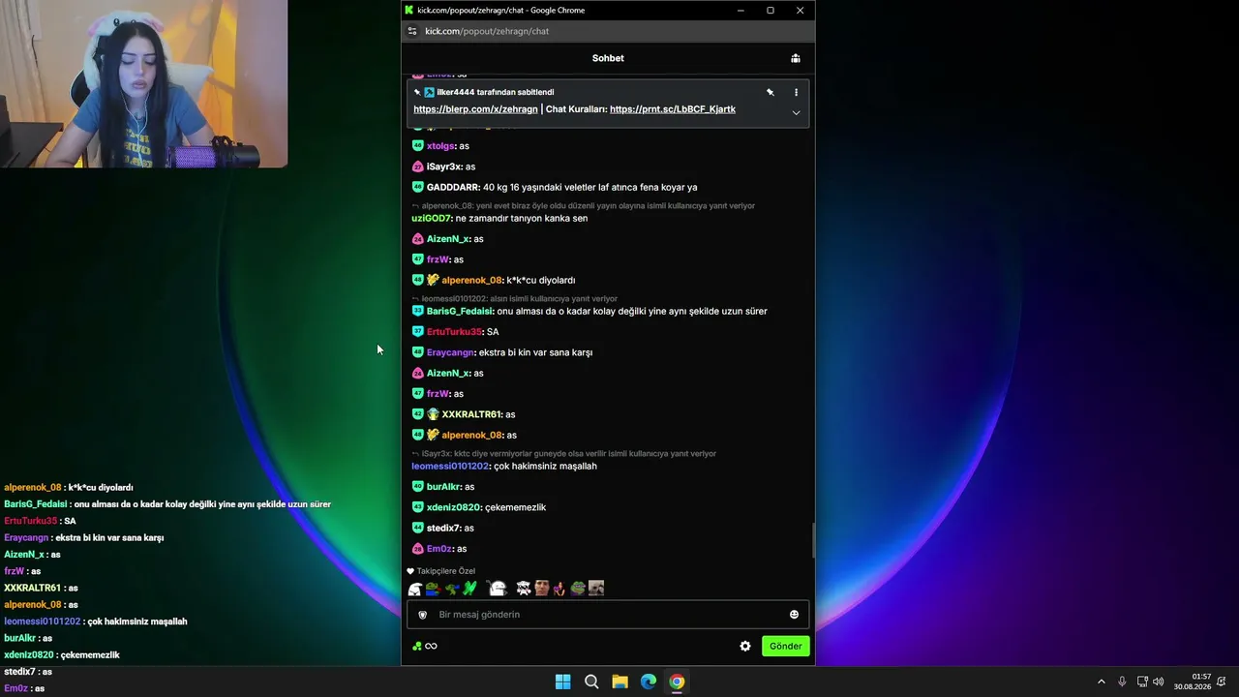Click the reply reference above BarisG_Fedaisi's message
This screenshot has height=697, width=1239.
coord(515,299)
